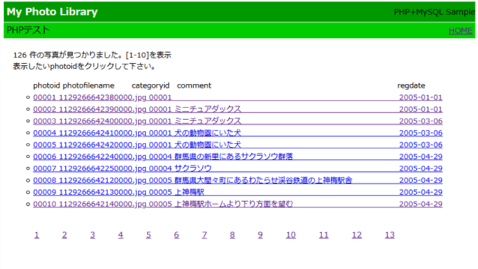The image size is (478, 269).
Task: Open photo 00002 ミニチュアダックス row
Action: tap(238, 109)
